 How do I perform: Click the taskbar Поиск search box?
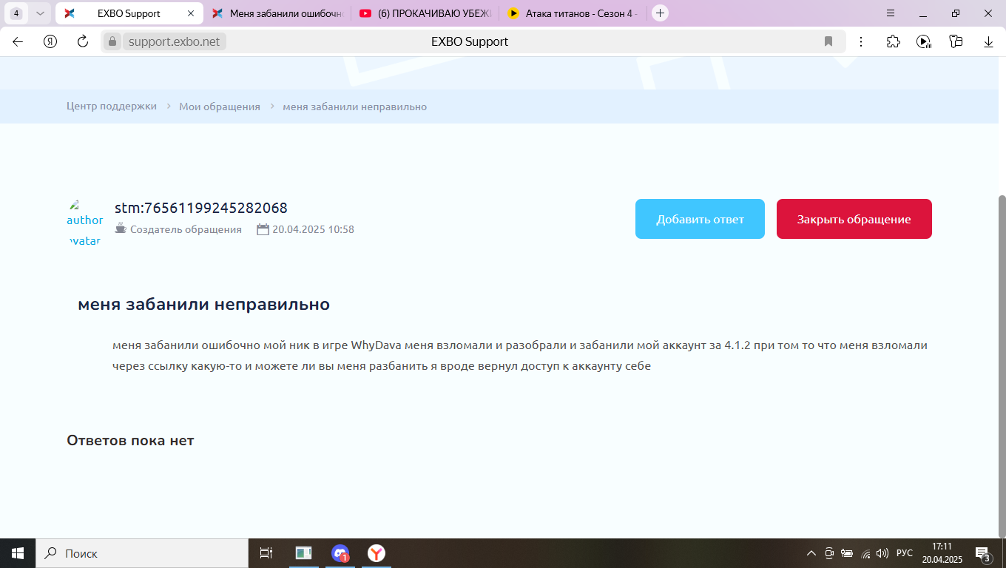(x=142, y=553)
